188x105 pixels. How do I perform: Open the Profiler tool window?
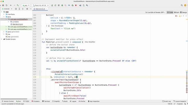[x=82, y=101]
